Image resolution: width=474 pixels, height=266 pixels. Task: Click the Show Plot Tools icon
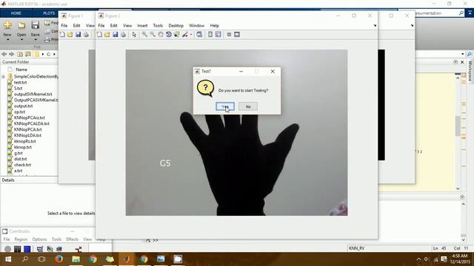237,35
